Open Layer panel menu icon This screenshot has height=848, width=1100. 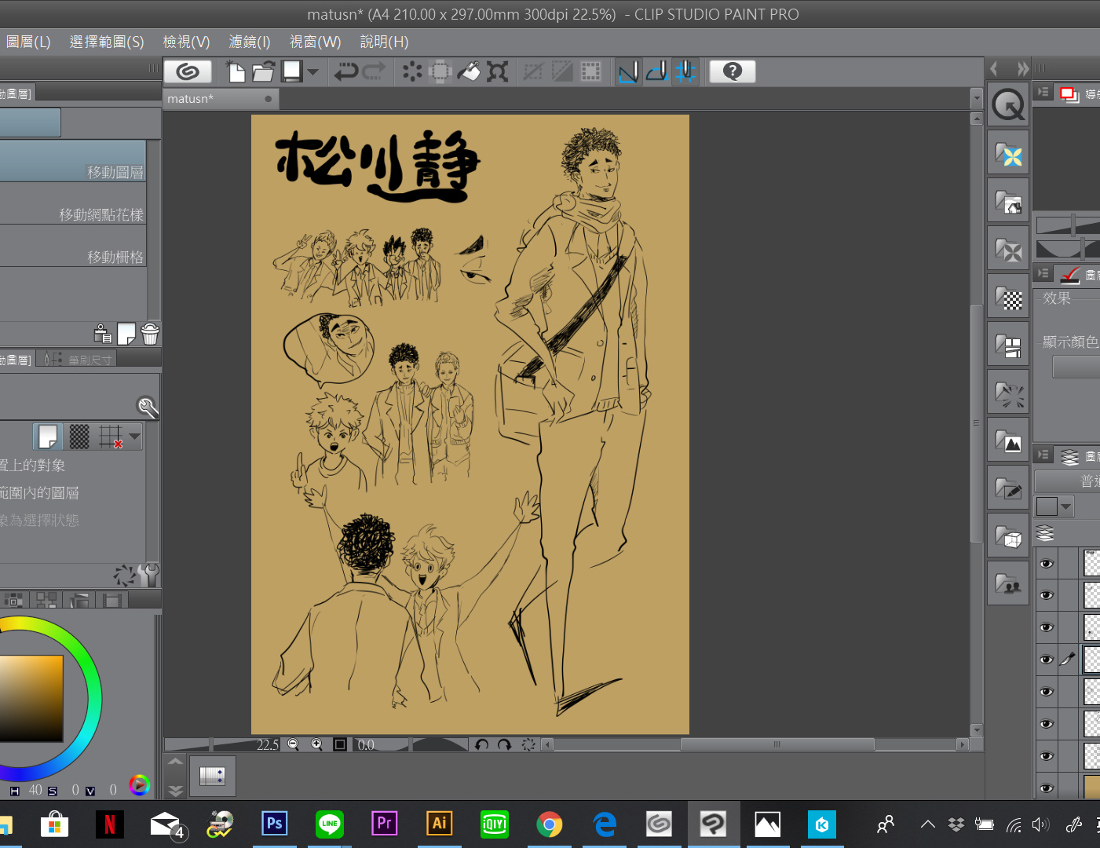tap(1043, 454)
